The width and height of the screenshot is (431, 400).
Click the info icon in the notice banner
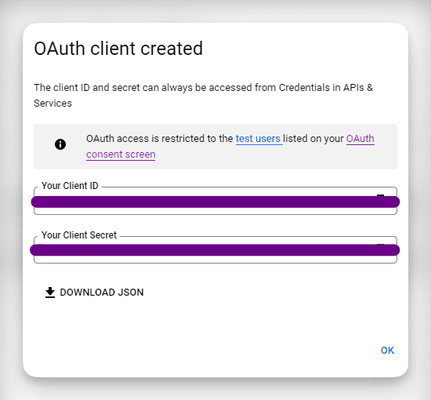pyautogui.click(x=60, y=144)
